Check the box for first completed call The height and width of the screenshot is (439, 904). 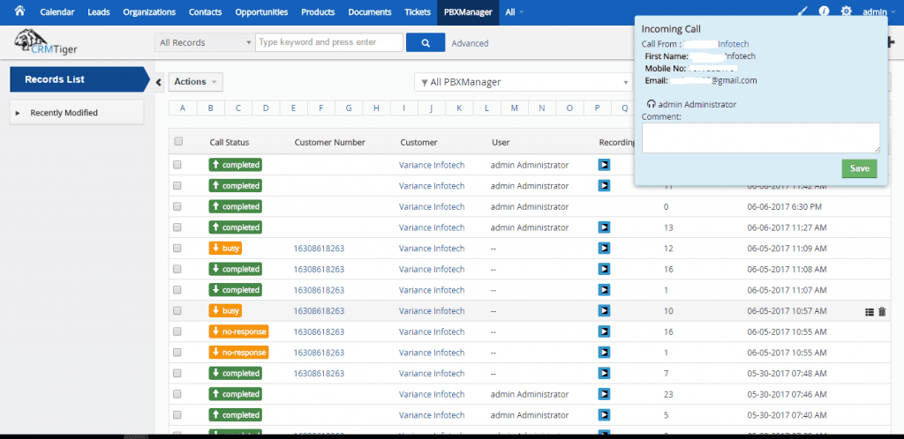click(x=178, y=165)
